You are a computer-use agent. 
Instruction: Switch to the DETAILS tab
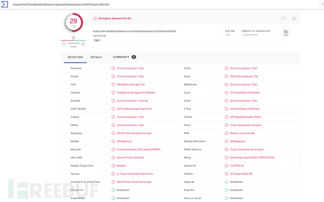coord(96,57)
